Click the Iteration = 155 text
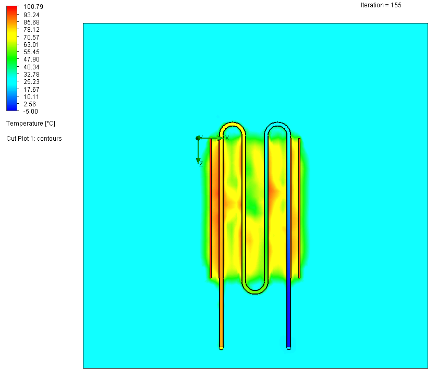437x379 pixels. point(381,5)
